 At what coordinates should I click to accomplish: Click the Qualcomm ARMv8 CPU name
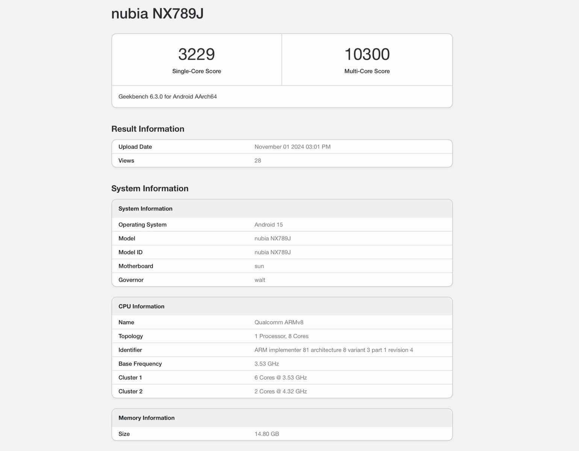279,322
